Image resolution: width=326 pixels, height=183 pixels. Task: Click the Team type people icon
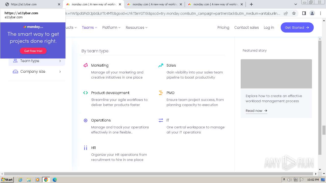[15, 61]
